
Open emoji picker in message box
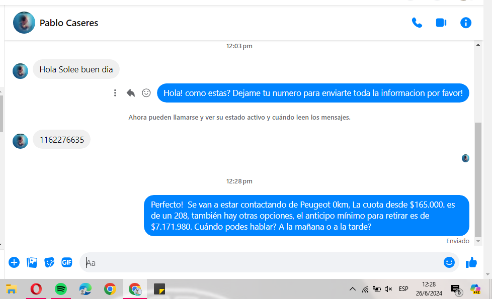[449, 262]
